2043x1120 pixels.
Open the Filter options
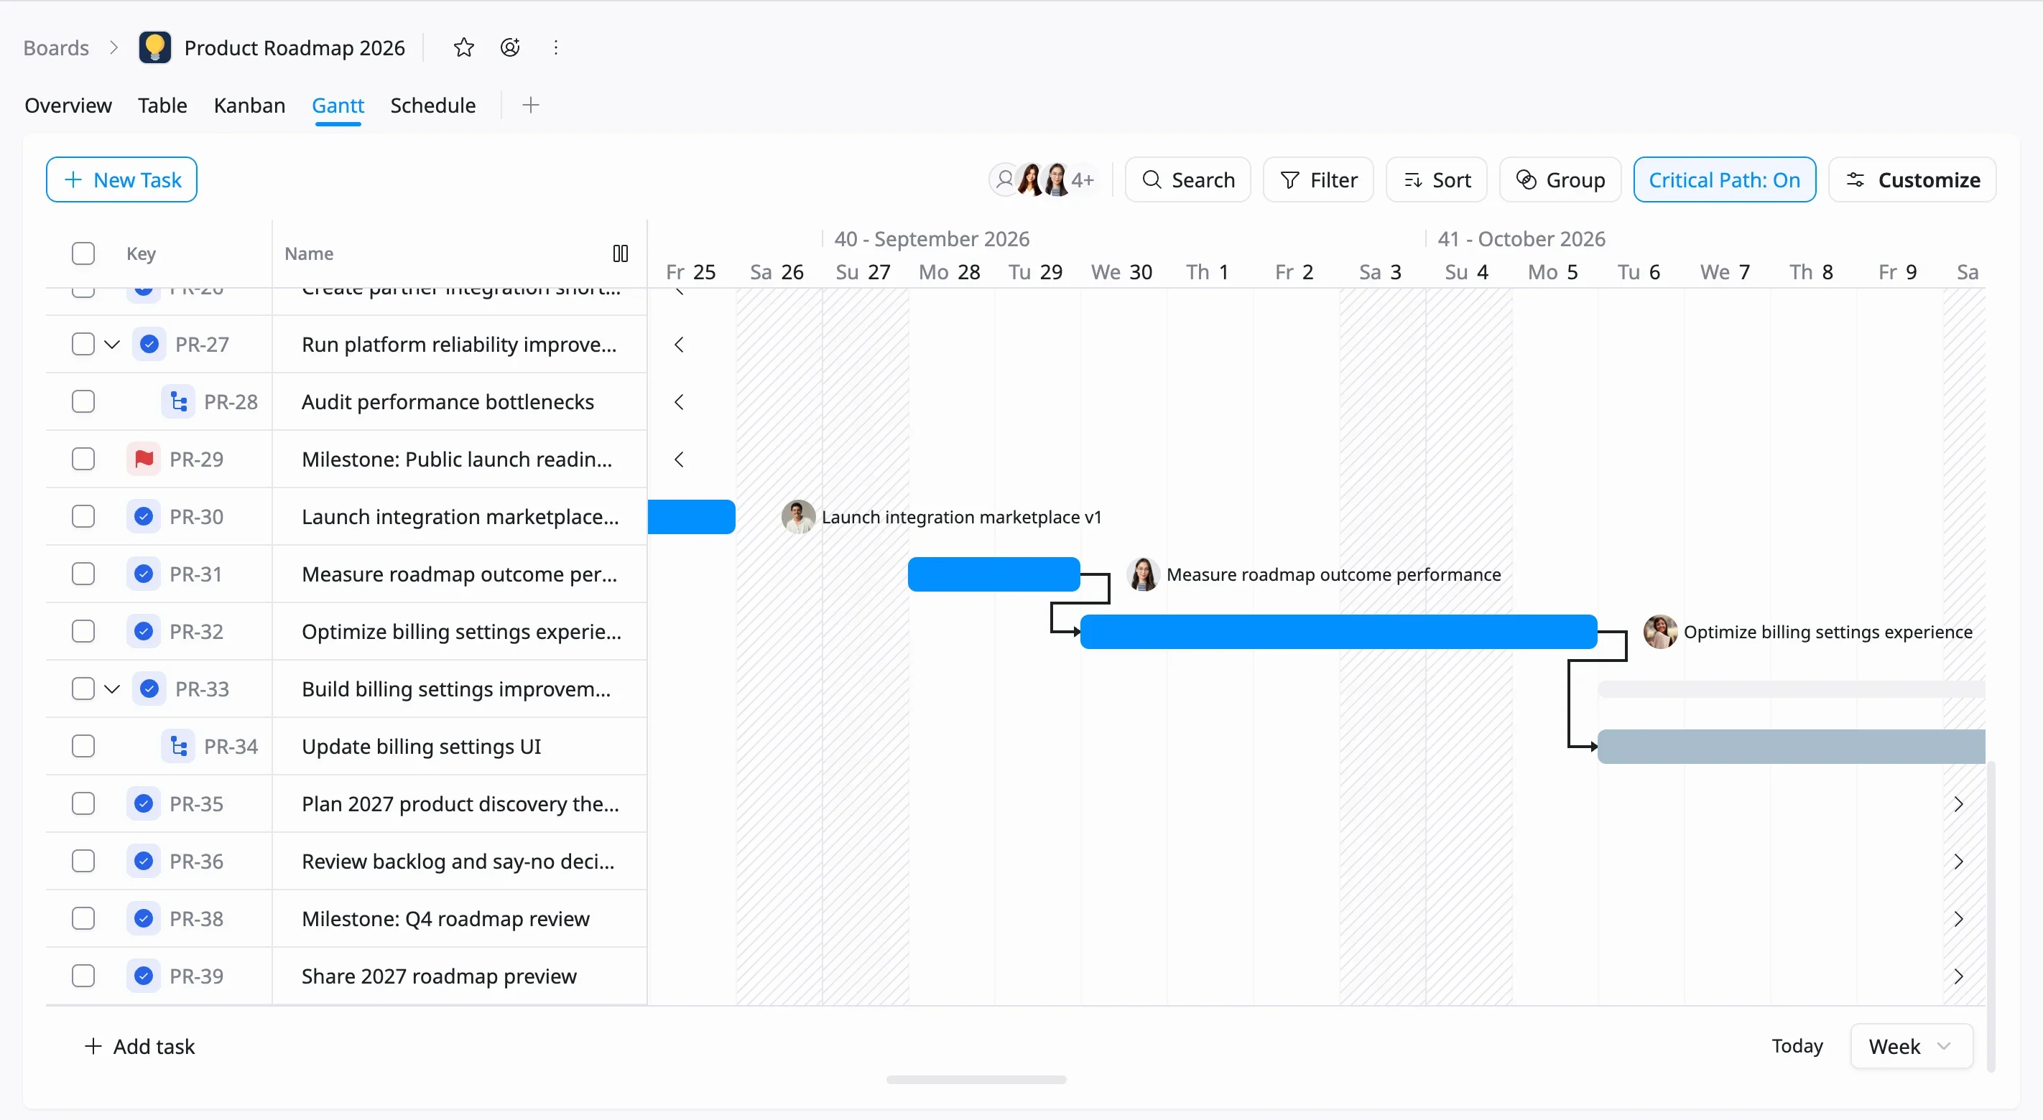tap(1318, 180)
